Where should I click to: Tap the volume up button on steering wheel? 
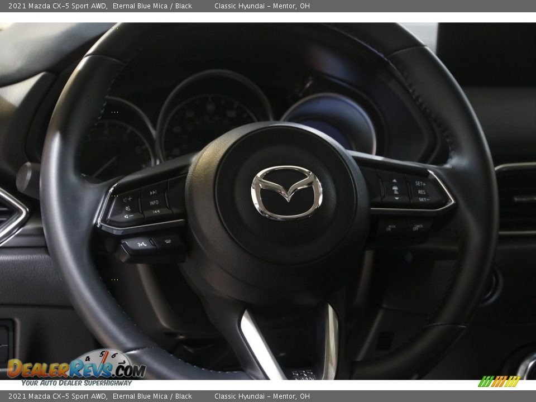[x=128, y=199]
